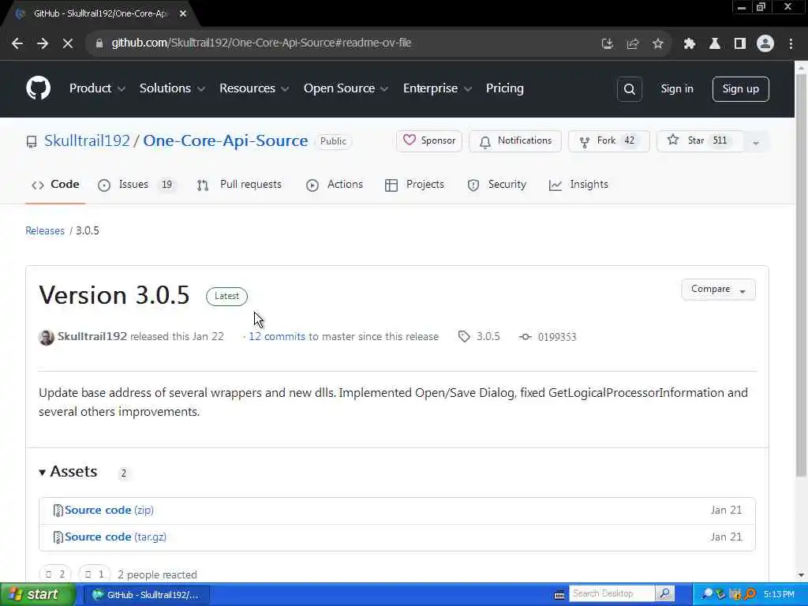This screenshot has width=808, height=606.
Task: Stop page loading with the X button
Action: [x=68, y=43]
